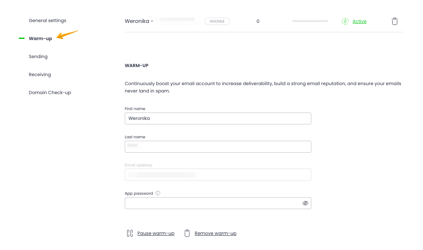
Task: Click the Email address field
Action: pyautogui.click(x=218, y=175)
